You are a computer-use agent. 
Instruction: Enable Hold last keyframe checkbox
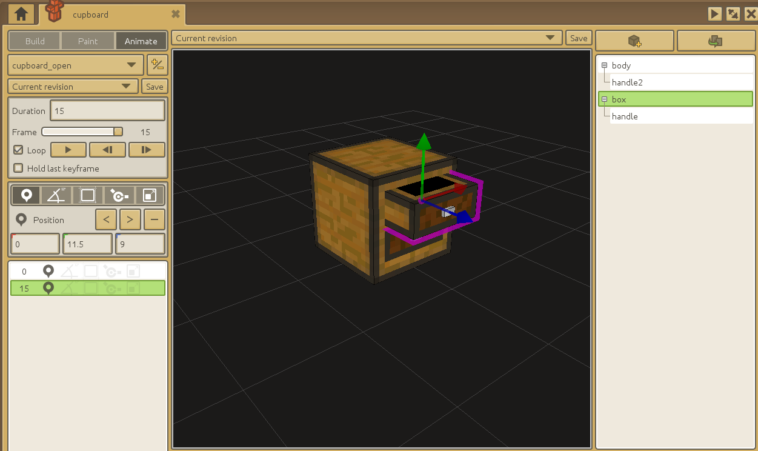click(19, 169)
